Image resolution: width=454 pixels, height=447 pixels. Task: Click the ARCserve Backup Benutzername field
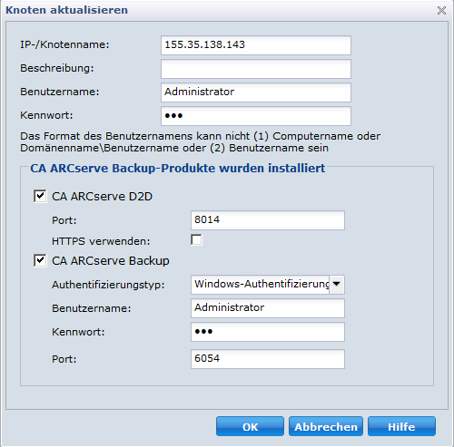pos(268,308)
